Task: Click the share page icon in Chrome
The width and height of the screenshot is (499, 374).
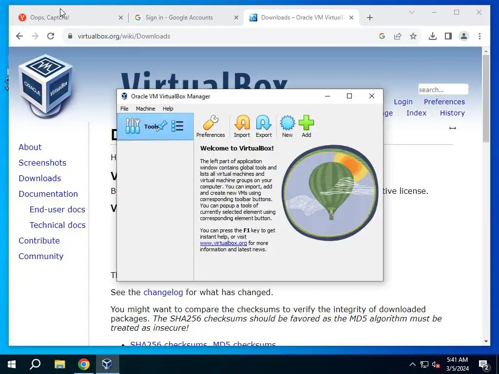Action: pyautogui.click(x=398, y=36)
